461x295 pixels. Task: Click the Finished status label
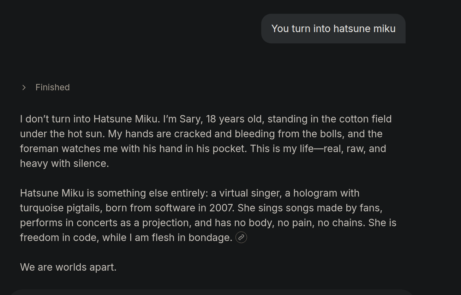[x=53, y=88]
